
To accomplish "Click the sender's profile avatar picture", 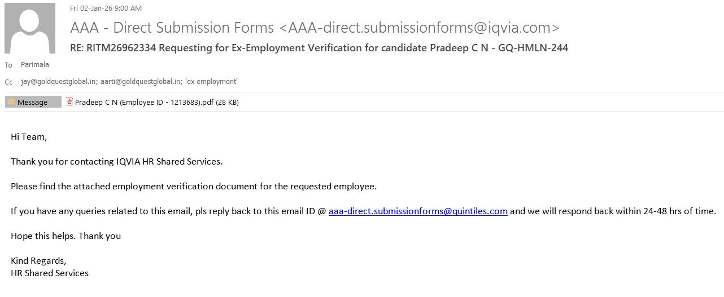I will (x=30, y=28).
